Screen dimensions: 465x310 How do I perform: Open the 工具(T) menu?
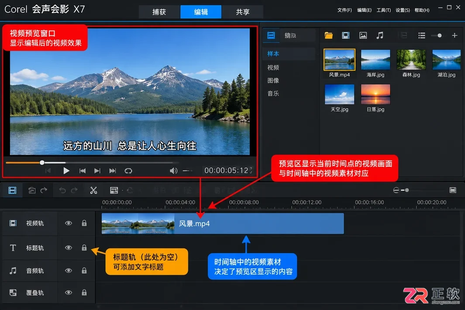(x=383, y=10)
